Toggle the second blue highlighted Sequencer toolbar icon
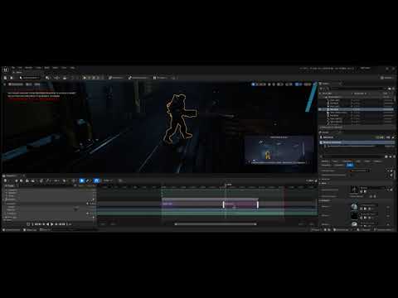 coord(96,180)
